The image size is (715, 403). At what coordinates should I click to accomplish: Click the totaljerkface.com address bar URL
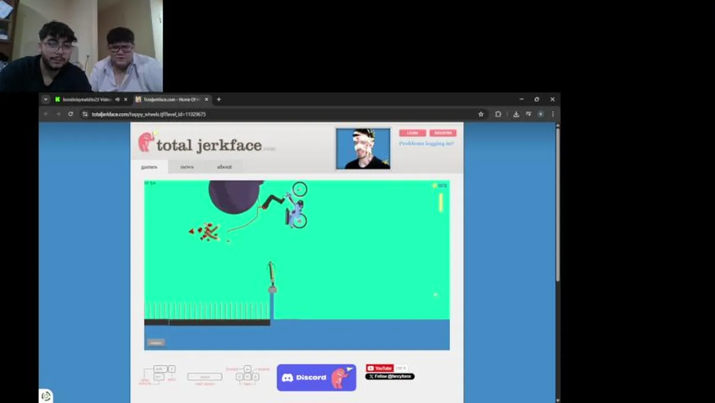click(149, 114)
